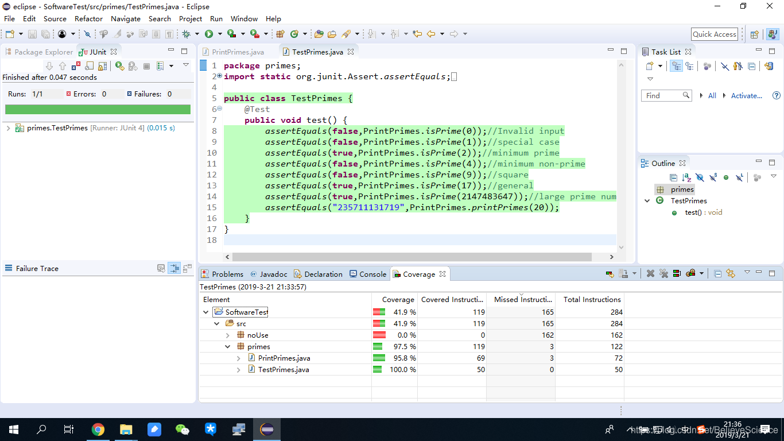Remove Active Session X in Coverage view
Screen dimensions: 784x441
coord(650,274)
